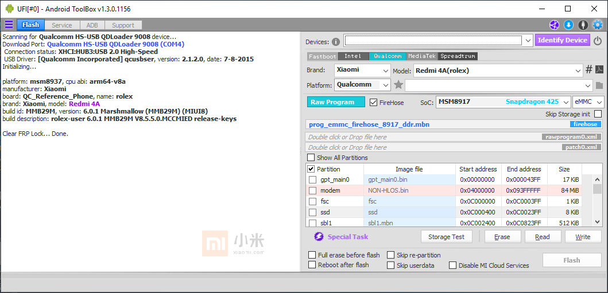The image size is (608, 293).
Task: Select the Spreadtrum mode tab
Action: (458, 56)
